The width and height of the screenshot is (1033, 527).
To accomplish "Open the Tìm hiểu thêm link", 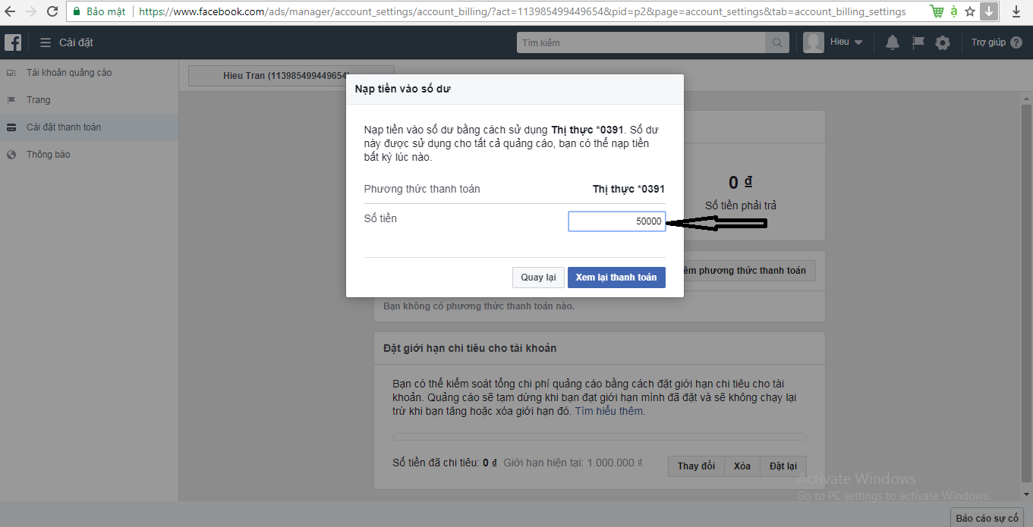I will click(609, 411).
